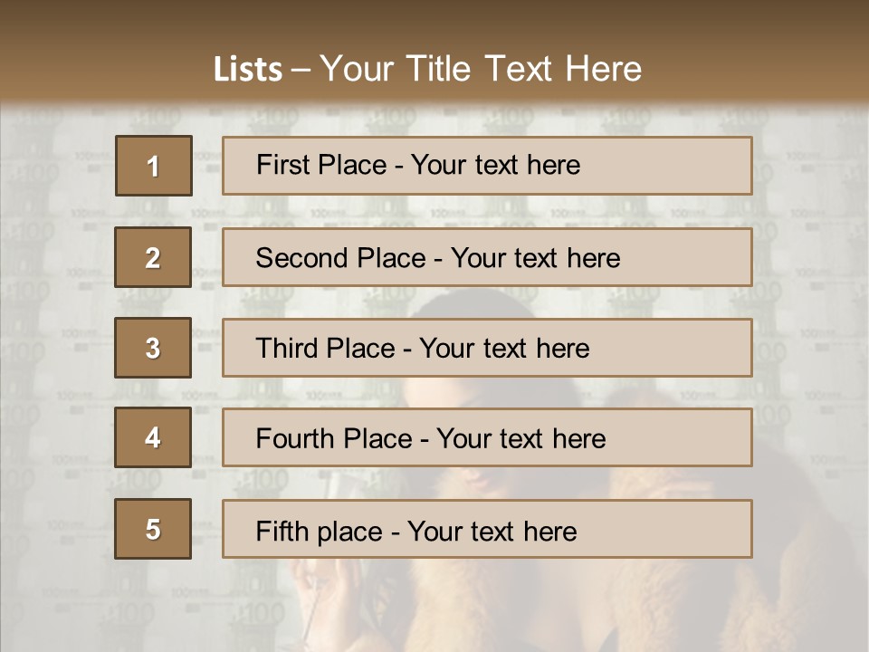Pick the number 4 square
This screenshot has width=869, height=652.
point(153,437)
